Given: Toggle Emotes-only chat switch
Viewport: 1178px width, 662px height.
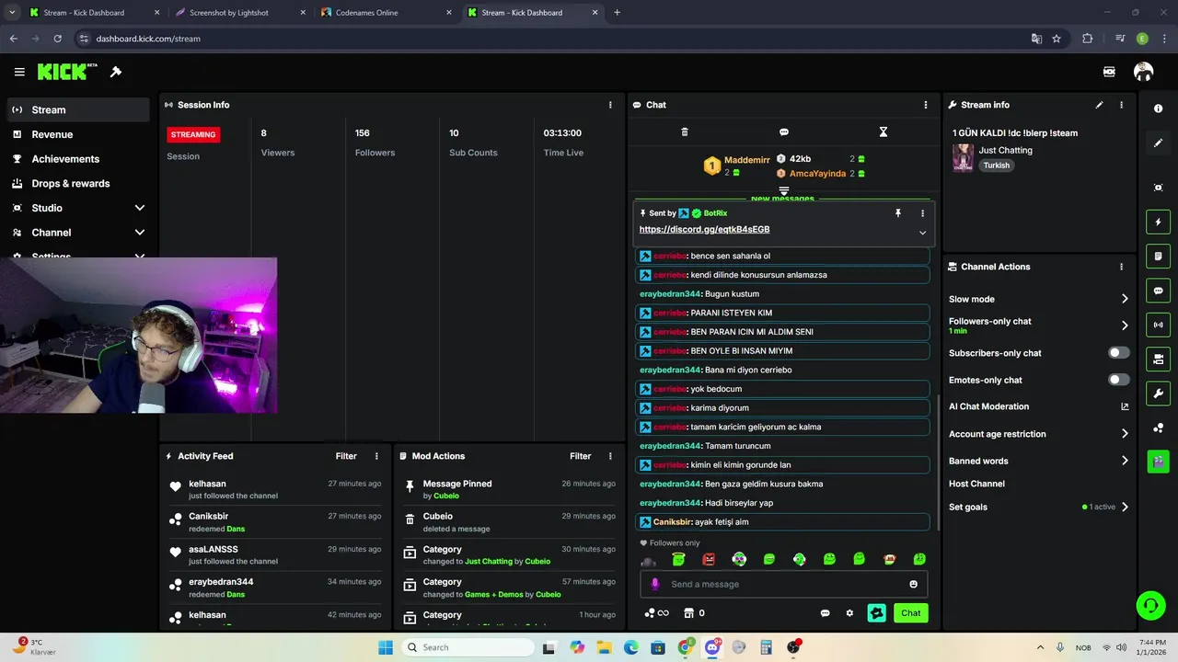Looking at the screenshot, I should [1118, 380].
